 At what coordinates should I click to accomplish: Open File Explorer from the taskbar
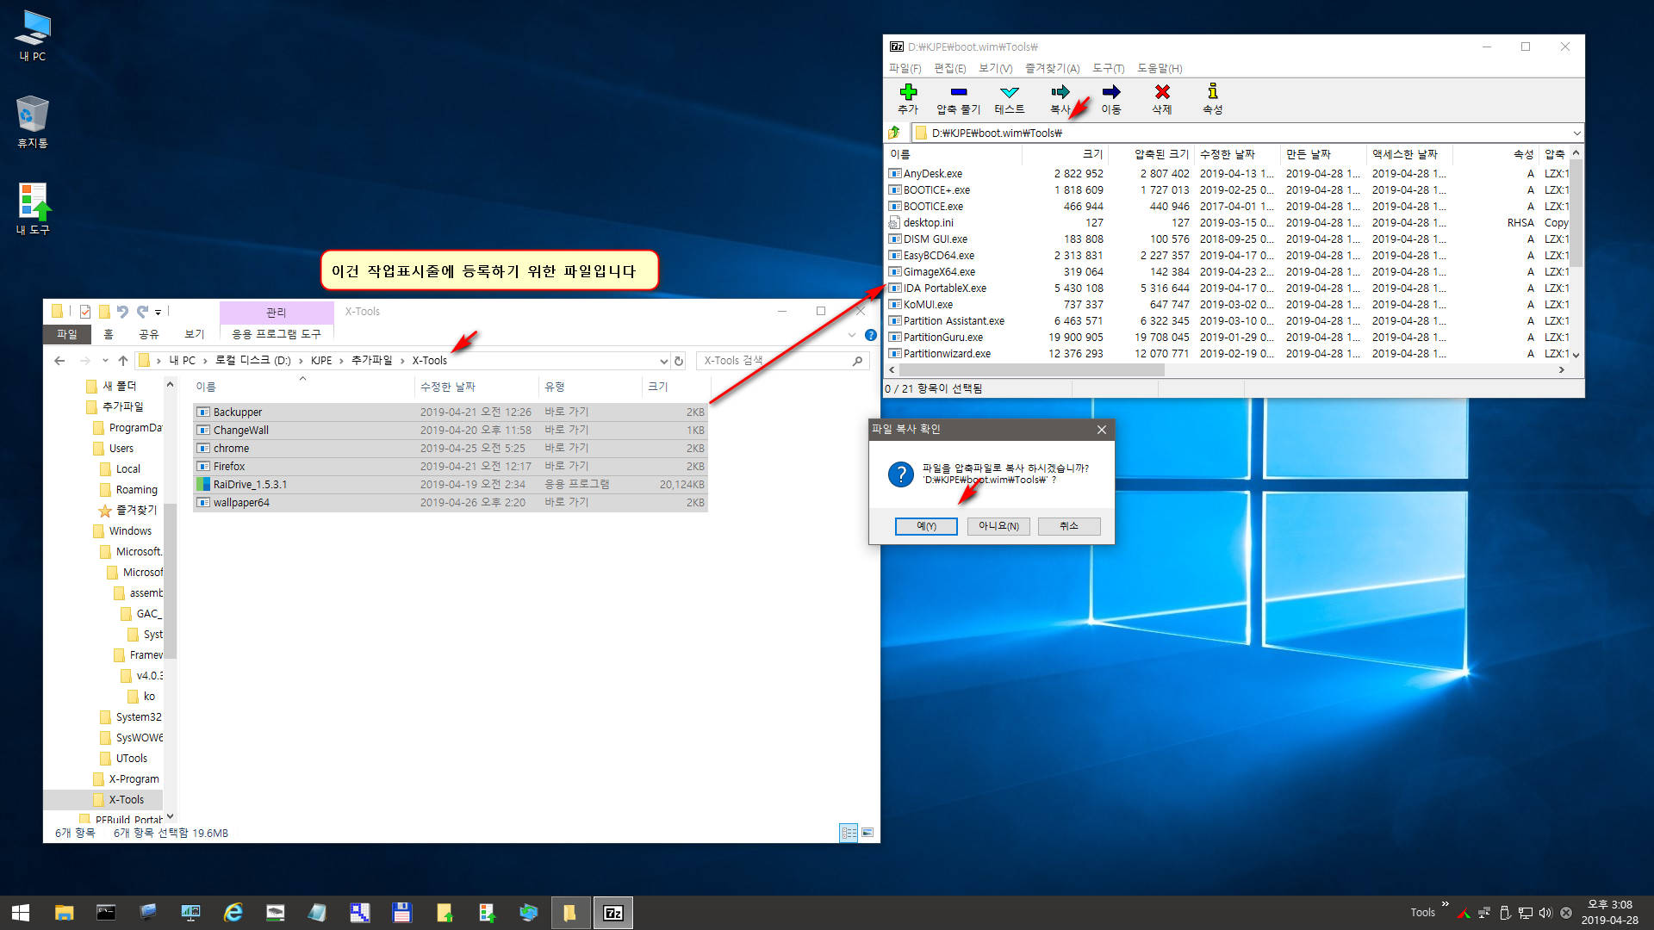tap(64, 913)
